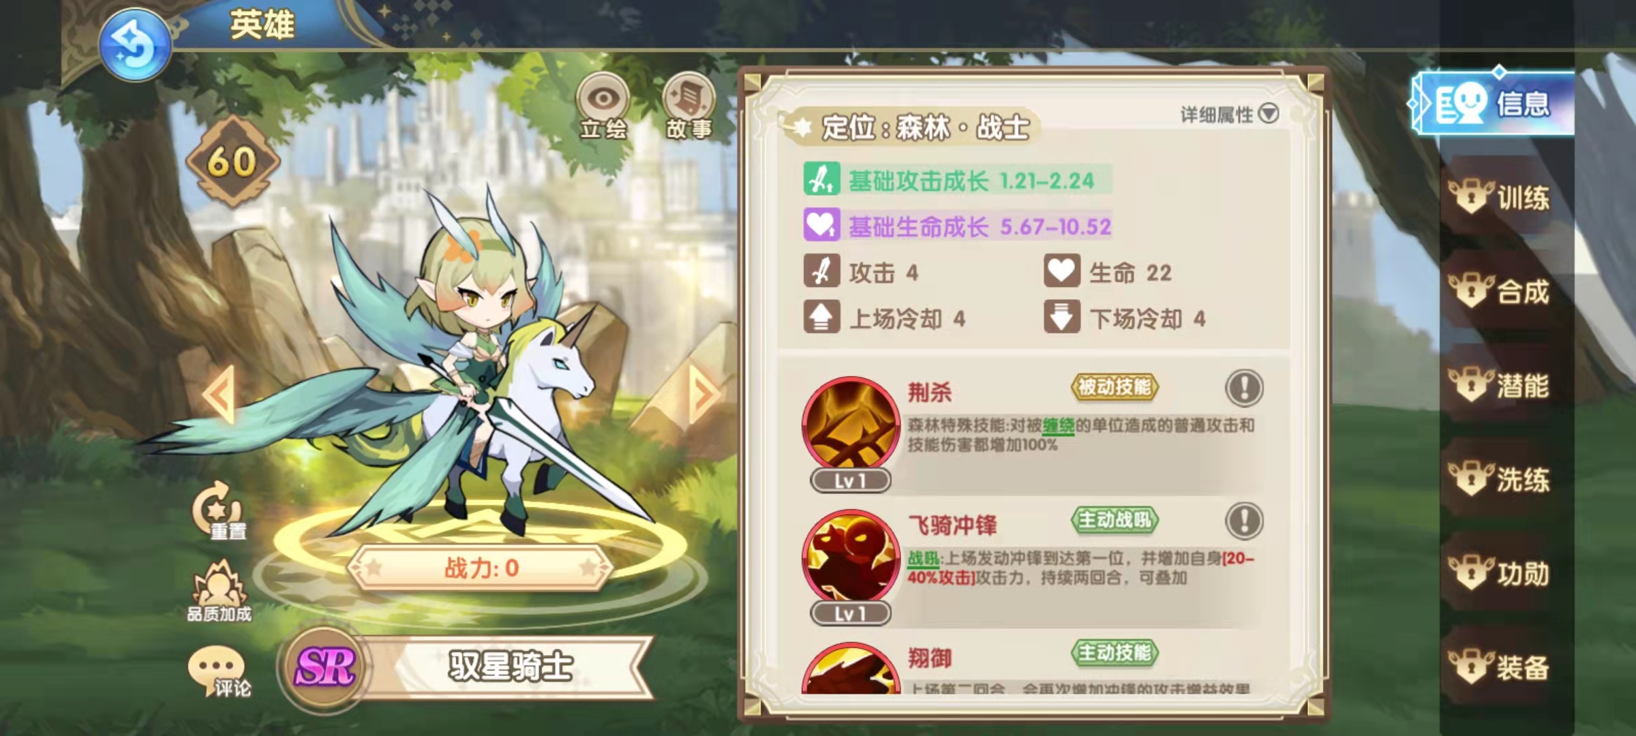1636x736 pixels.
Task: Switch to the 信息 tab
Action: 1493,104
